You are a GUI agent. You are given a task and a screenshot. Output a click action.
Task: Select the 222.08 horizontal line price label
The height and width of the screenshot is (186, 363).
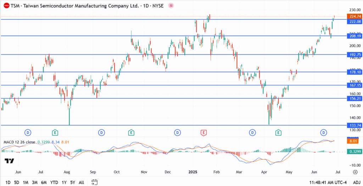click(x=354, y=22)
